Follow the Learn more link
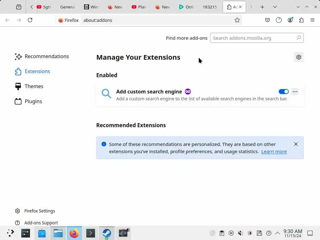320x240 pixels. pos(274,152)
